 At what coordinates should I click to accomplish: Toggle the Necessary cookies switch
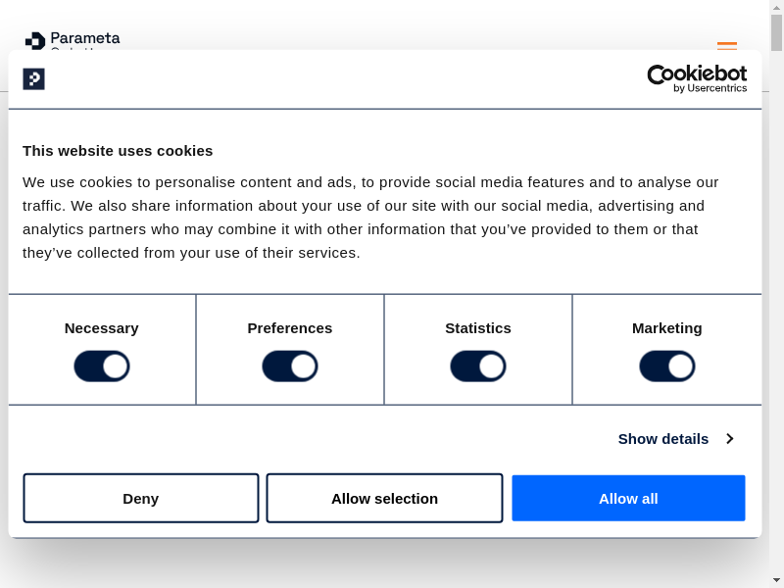pos(102,367)
